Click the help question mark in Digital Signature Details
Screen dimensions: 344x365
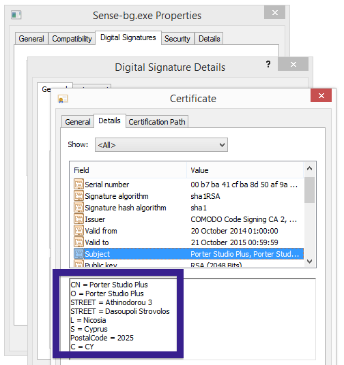coord(268,64)
